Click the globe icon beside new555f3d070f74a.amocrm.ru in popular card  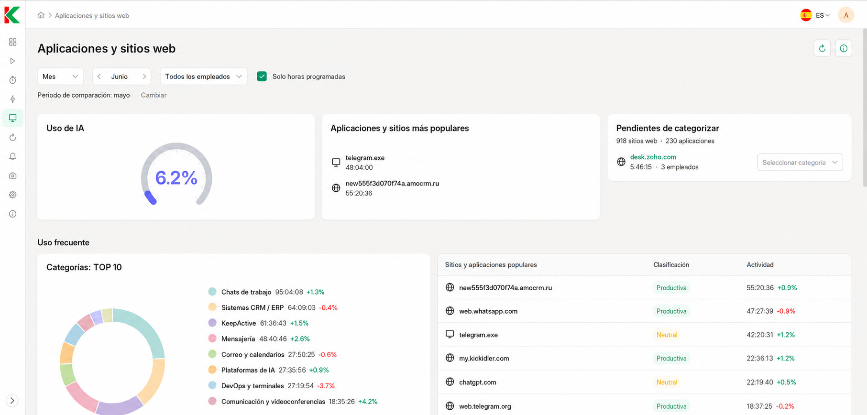click(x=336, y=188)
